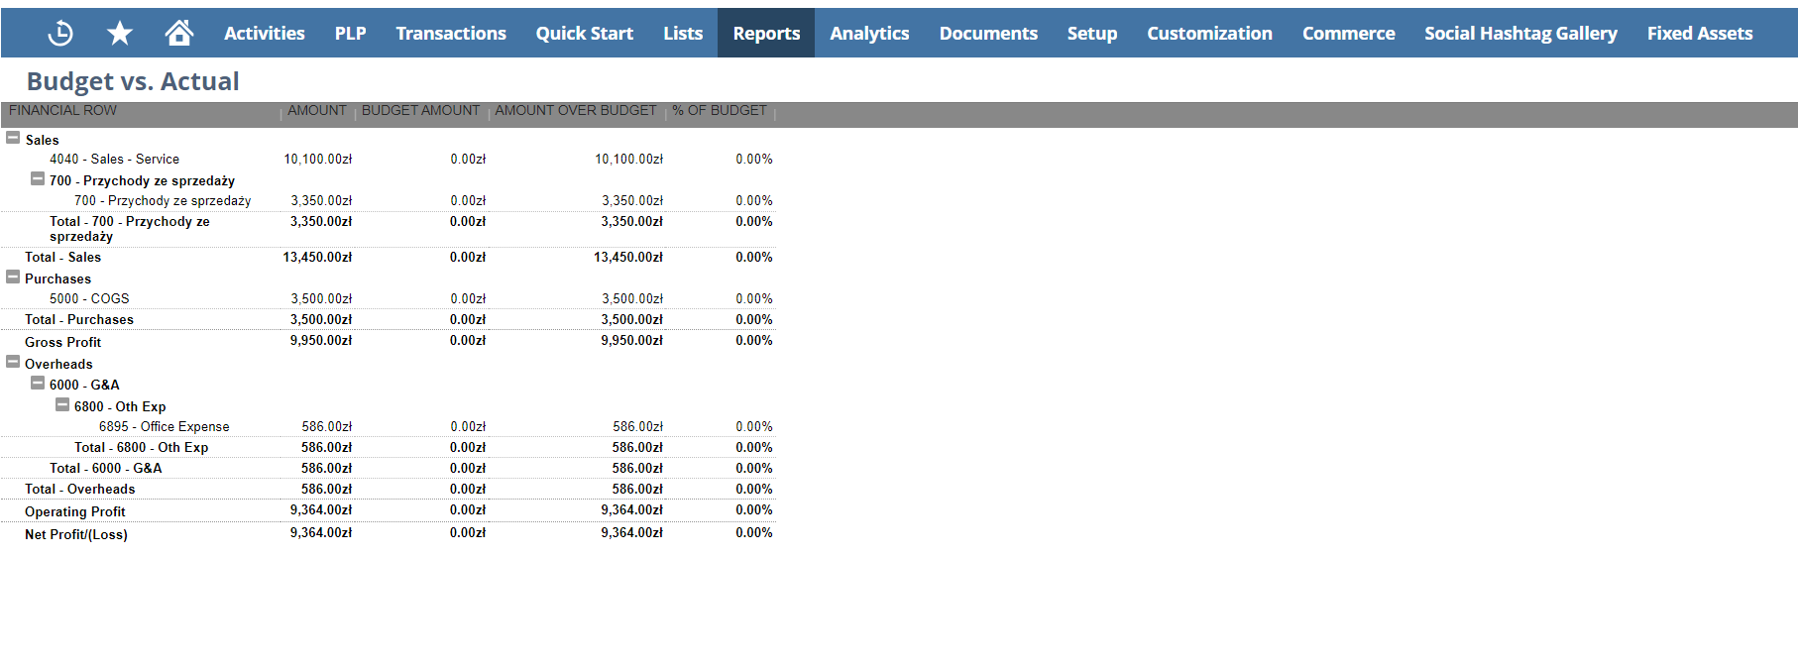Click the 5000 - COGS amount value
This screenshot has height=669, width=1798.
[320, 299]
